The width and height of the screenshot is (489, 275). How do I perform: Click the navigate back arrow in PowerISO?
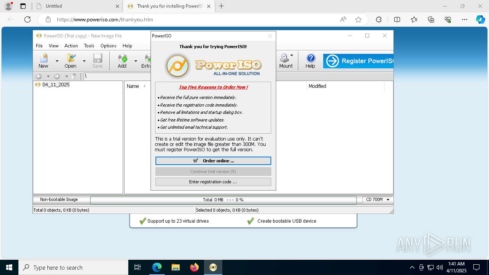(39, 76)
